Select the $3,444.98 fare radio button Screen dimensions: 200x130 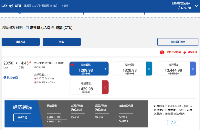pos(193,69)
